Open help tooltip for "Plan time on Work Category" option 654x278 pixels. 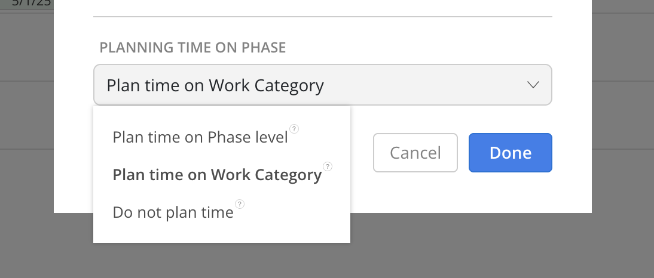pyautogui.click(x=327, y=166)
